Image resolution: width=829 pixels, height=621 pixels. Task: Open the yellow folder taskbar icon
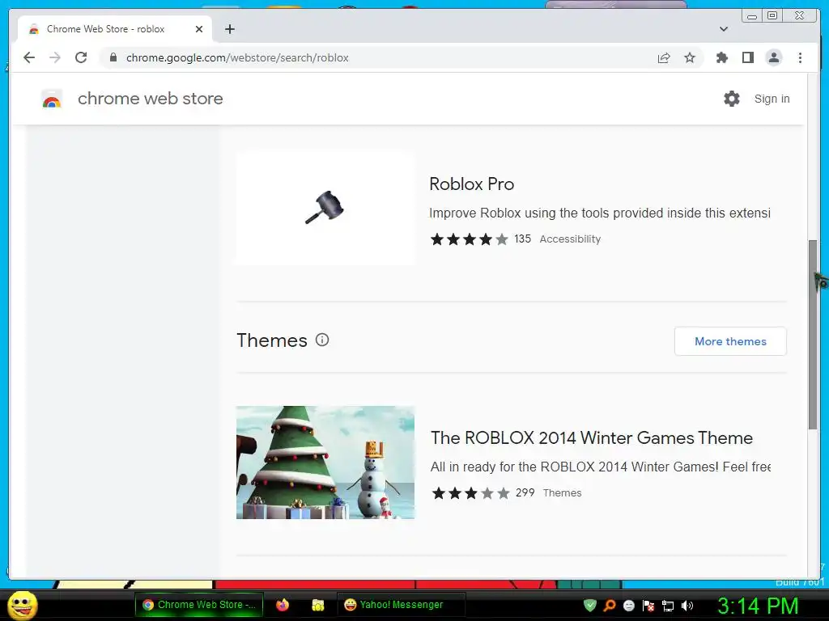click(x=317, y=605)
